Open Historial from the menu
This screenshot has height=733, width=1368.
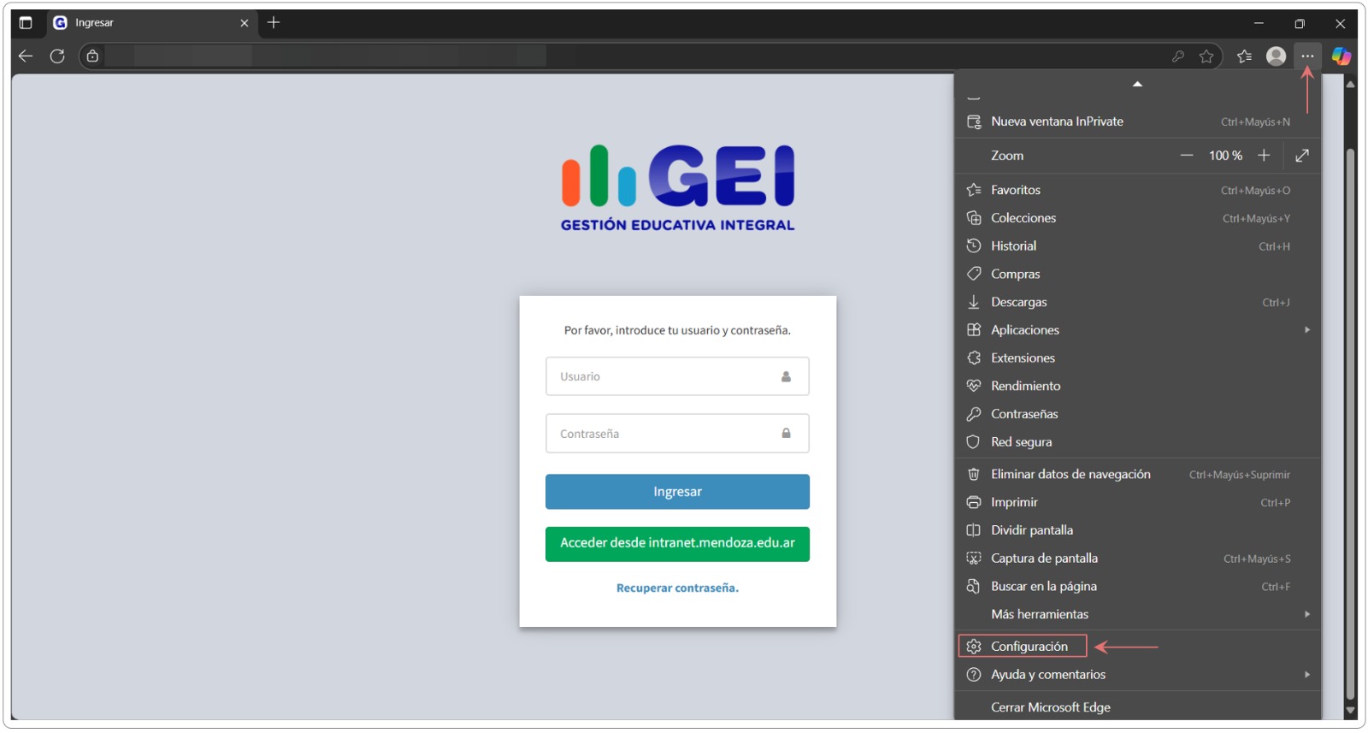tap(1137, 246)
